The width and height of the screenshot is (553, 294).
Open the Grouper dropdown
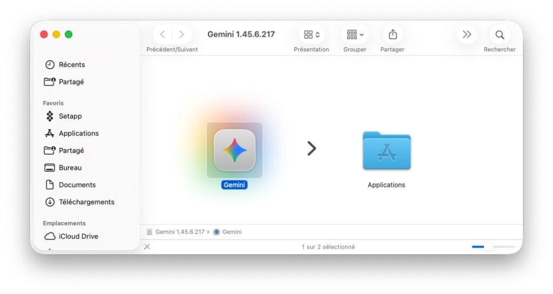point(355,34)
